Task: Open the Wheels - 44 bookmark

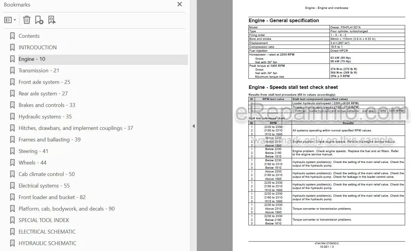Action: (x=33, y=163)
